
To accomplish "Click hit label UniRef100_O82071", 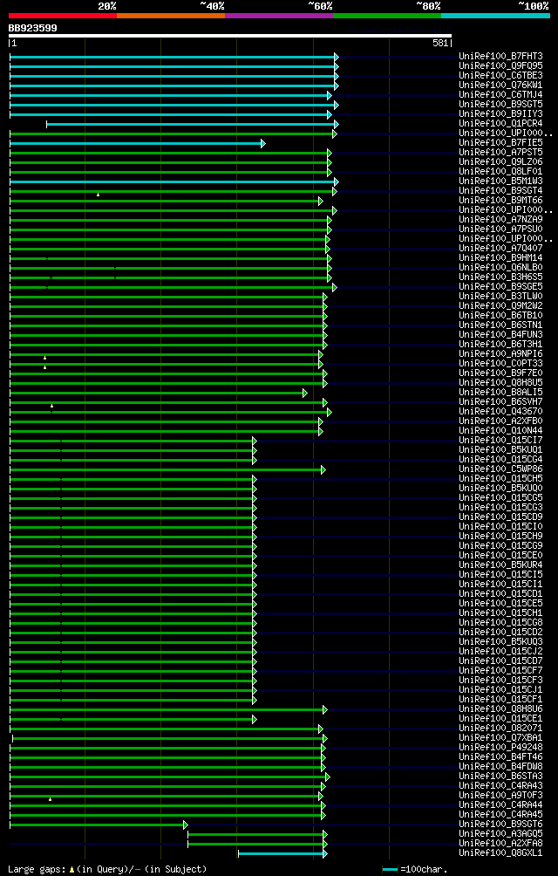I will point(500,729).
